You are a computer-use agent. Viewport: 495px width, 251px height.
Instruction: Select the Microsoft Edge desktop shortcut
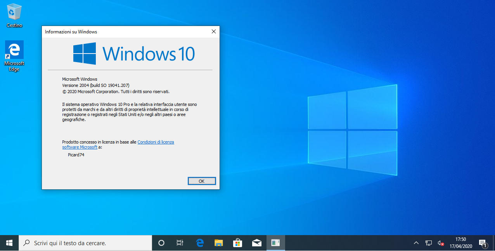point(14,56)
